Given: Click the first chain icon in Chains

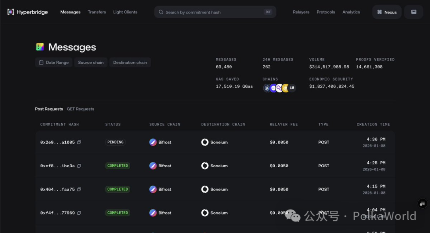Looking at the screenshot, I should [x=267, y=88].
